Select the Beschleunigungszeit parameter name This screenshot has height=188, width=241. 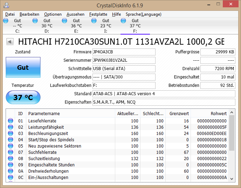[x=48, y=133]
